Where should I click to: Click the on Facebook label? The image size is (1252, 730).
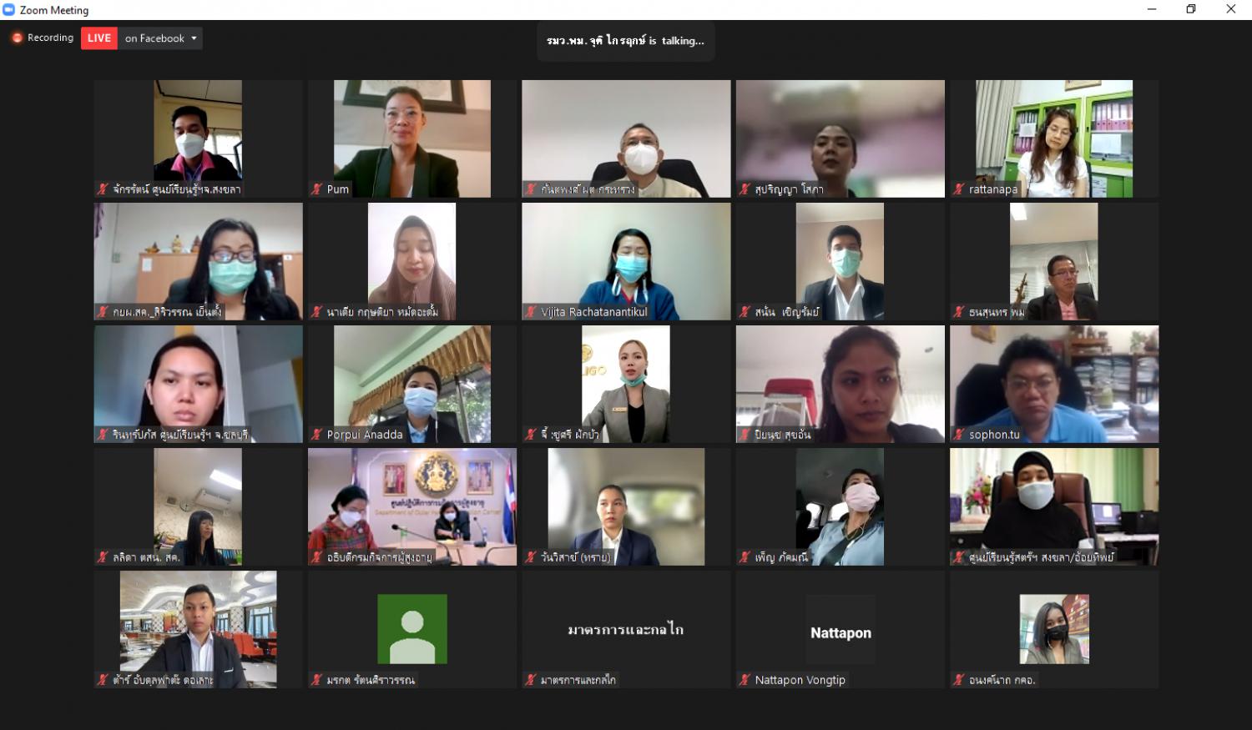[x=154, y=38]
